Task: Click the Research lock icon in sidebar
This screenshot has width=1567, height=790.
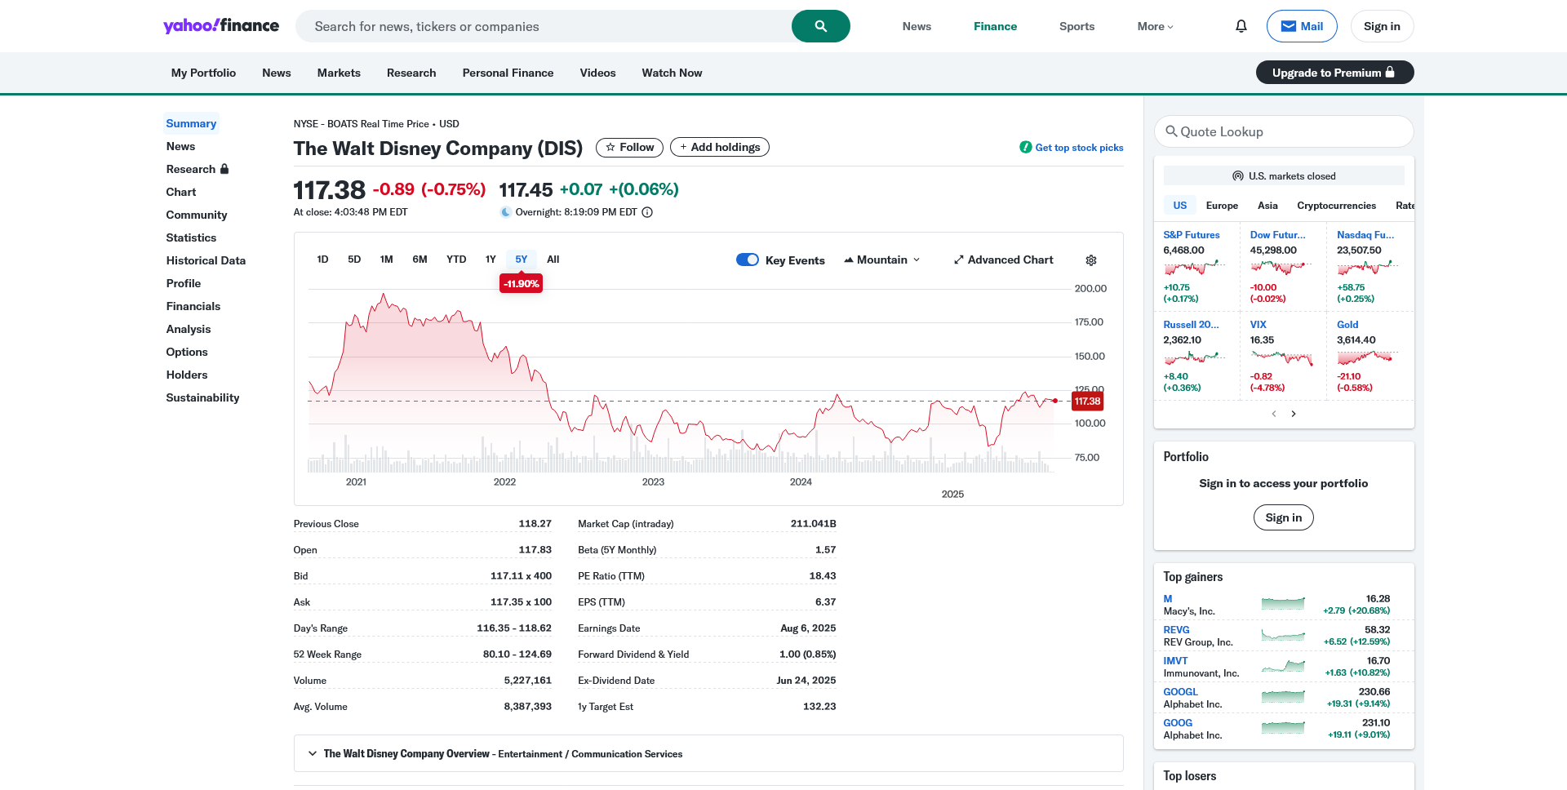Action: (224, 169)
